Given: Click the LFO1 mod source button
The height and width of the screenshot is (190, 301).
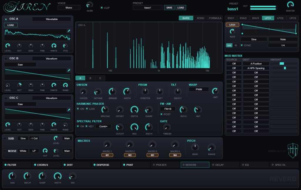Looking at the screenshot, I should click(x=232, y=25).
